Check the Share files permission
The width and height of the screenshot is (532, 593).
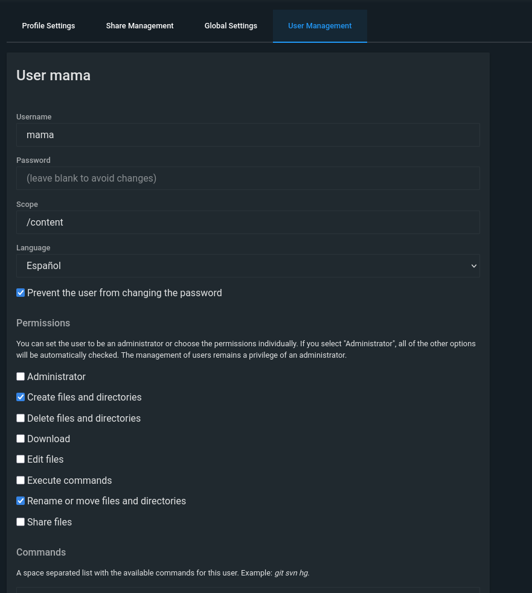pos(21,522)
